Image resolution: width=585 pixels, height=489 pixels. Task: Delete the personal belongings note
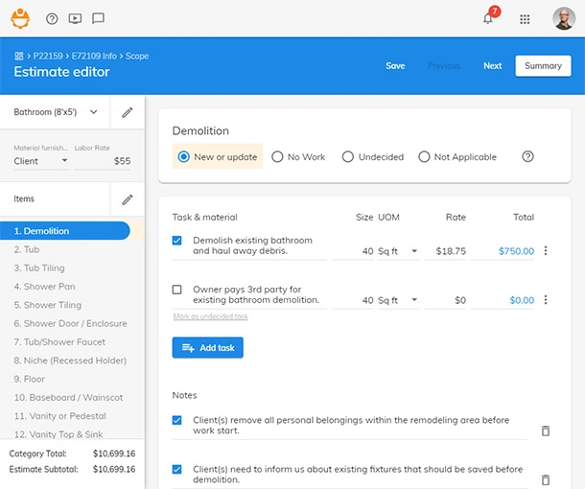click(546, 431)
